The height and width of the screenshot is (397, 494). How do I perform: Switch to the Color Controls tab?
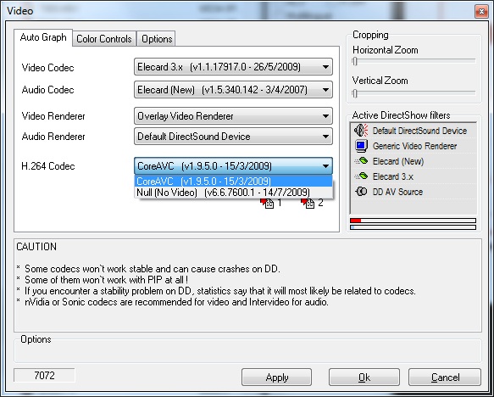tap(104, 39)
